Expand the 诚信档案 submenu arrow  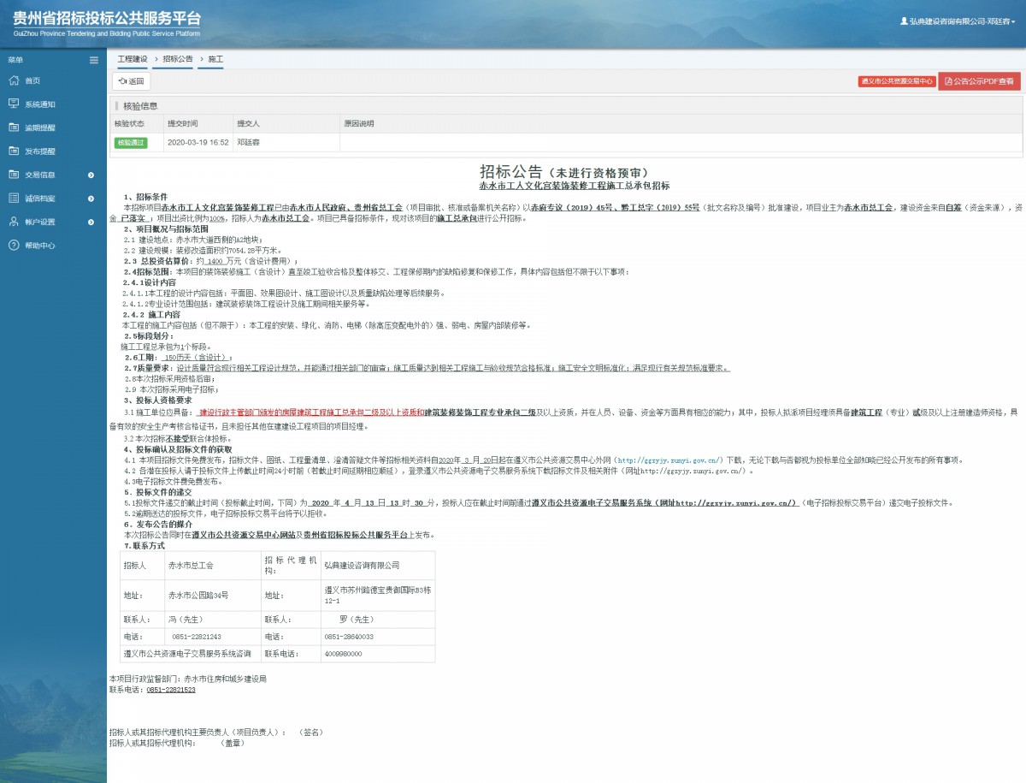[91, 199]
